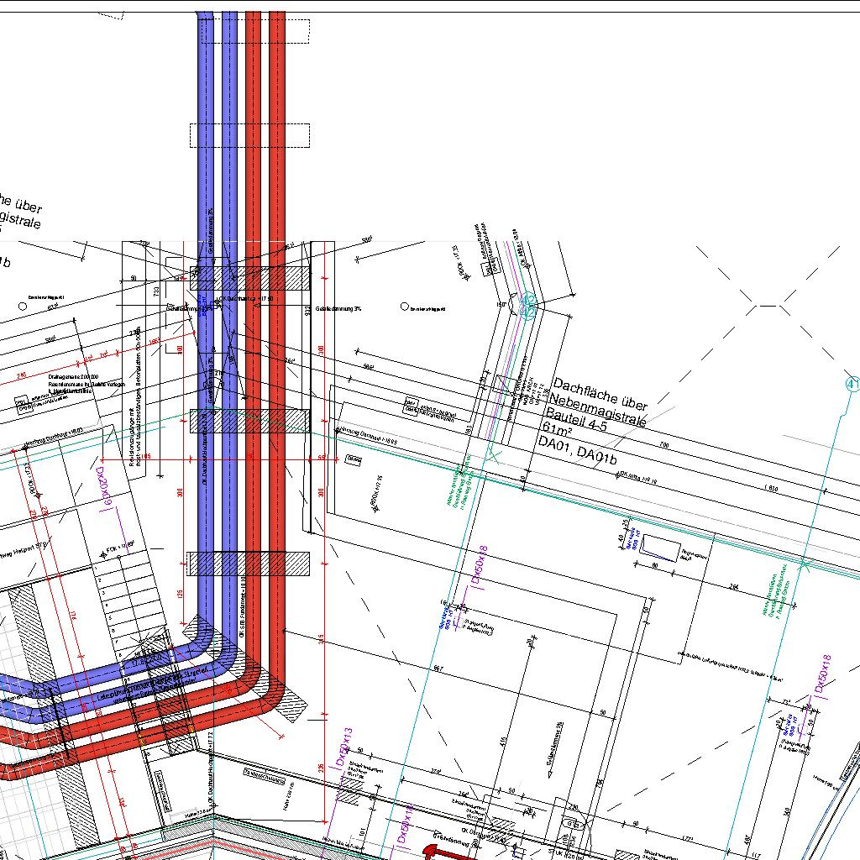Viewport: 860px width, 860px height.
Task: Select the overlapping axis bubbles labeled 42
Action: coord(528,307)
